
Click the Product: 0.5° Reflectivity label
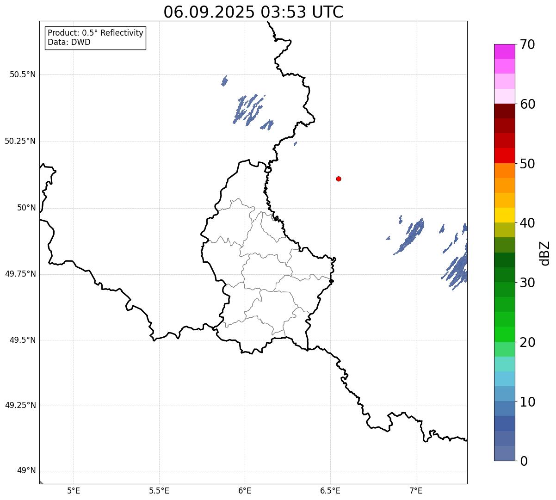pos(96,33)
